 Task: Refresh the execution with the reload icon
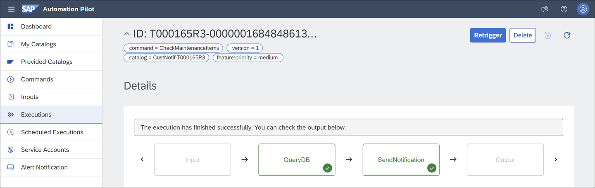click(567, 36)
